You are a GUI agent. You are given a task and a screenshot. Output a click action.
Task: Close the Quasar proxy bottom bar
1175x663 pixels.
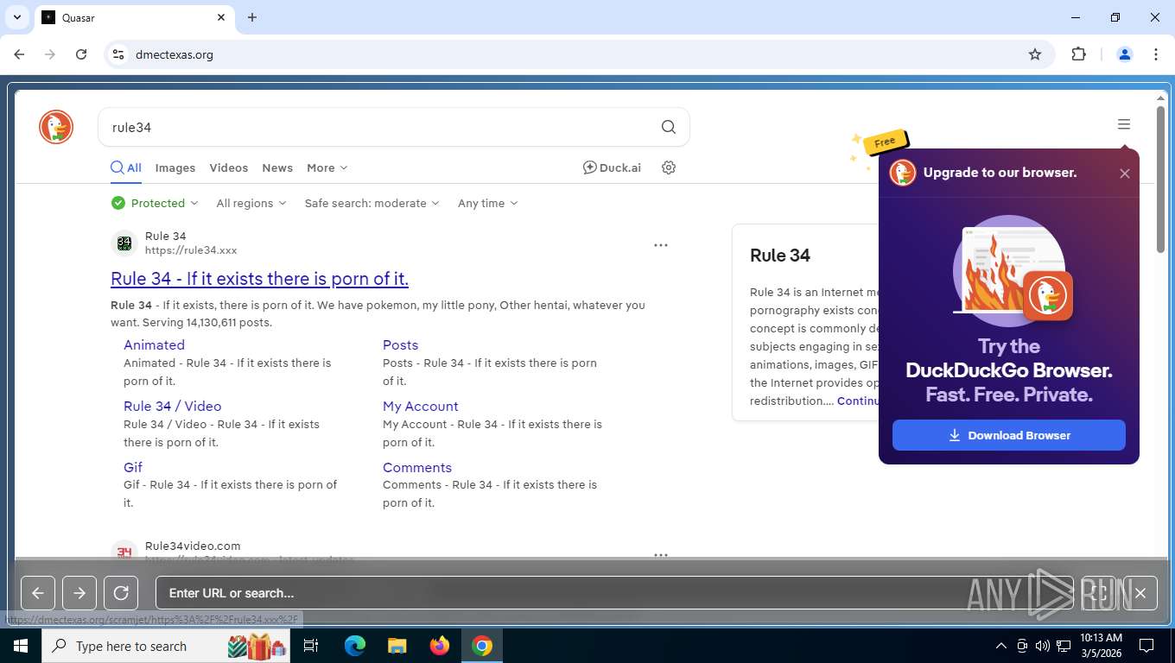(1140, 593)
